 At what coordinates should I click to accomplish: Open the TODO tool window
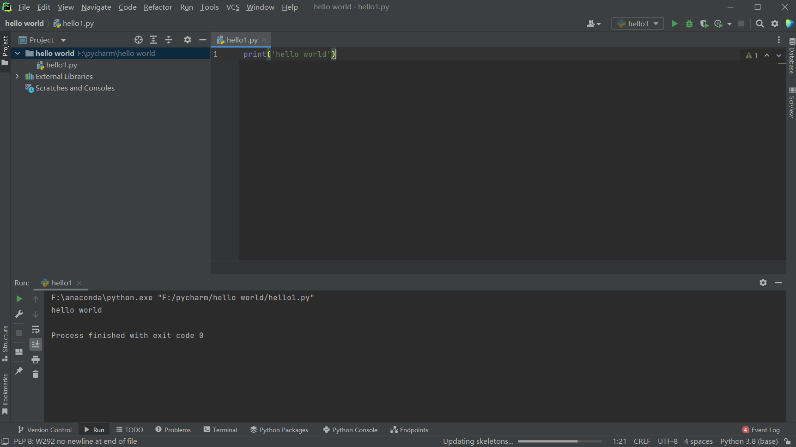click(130, 430)
